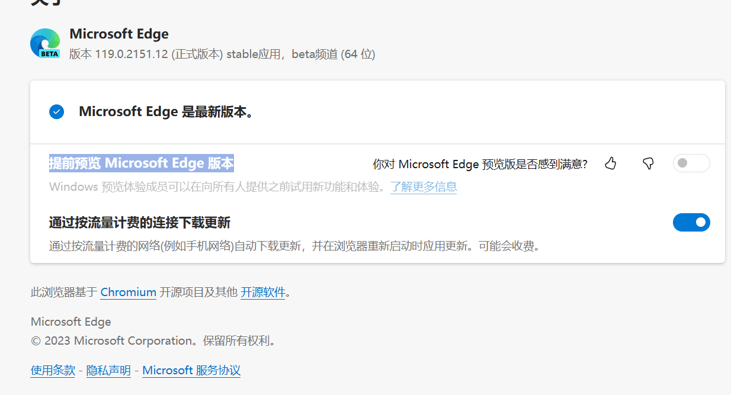Screen dimensions: 731x395
Task: Open the 使用条款 link
Action: tap(53, 370)
